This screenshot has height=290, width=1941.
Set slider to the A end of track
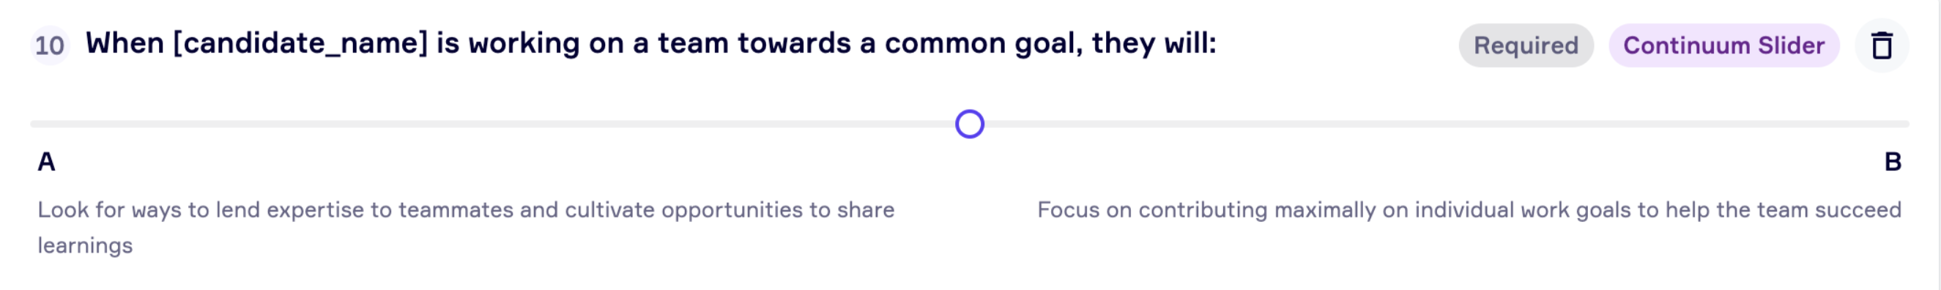click(33, 124)
